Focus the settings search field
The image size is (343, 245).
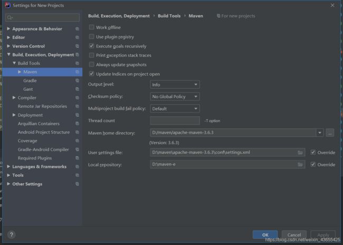(42, 17)
